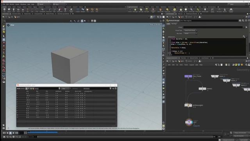The width and height of the screenshot is (250, 141).
Task: Add a Portal Light from the shelf
Action: click(198, 10)
